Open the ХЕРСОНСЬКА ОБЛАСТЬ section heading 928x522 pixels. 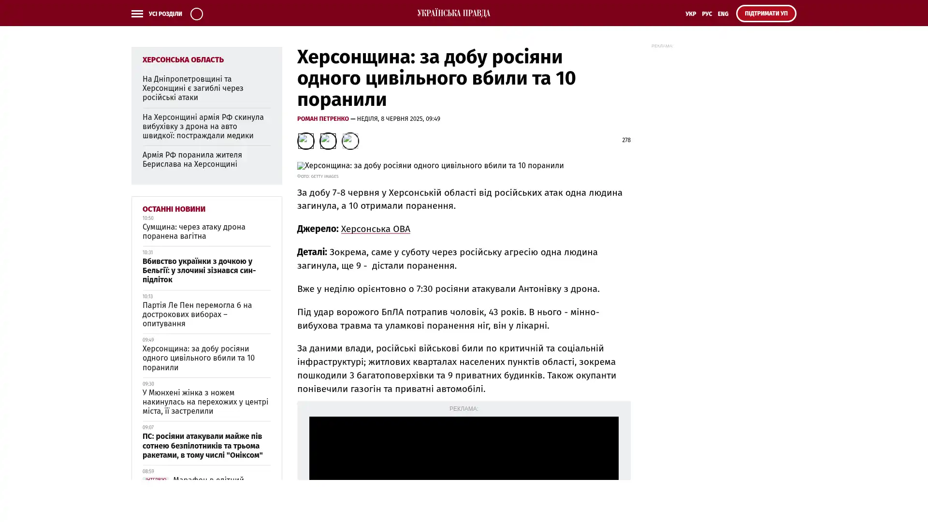tap(183, 59)
